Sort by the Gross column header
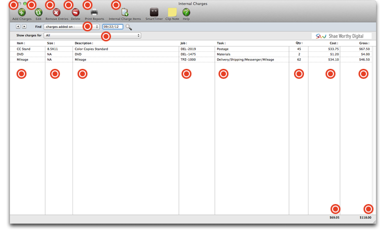380x230 pixels. 364,43
